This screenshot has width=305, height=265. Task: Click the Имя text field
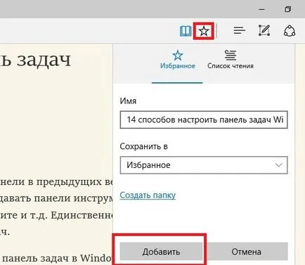pyautogui.click(x=204, y=119)
